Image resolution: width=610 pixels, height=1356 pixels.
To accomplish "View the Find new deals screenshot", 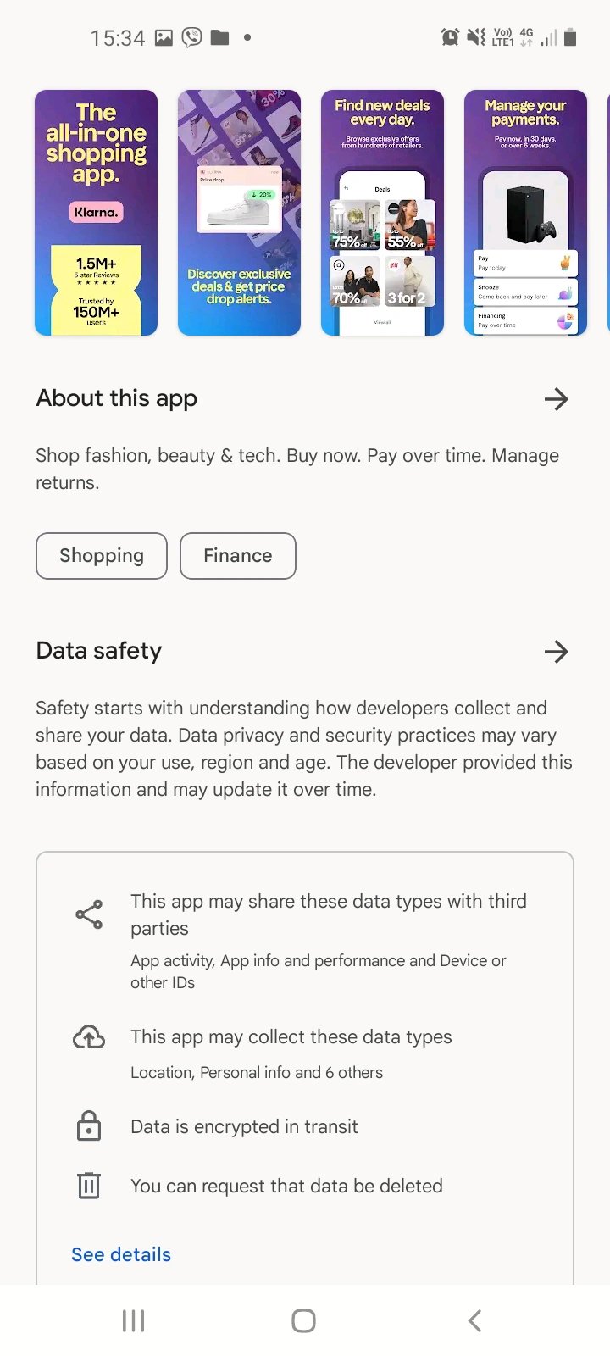I will pyautogui.click(x=382, y=213).
